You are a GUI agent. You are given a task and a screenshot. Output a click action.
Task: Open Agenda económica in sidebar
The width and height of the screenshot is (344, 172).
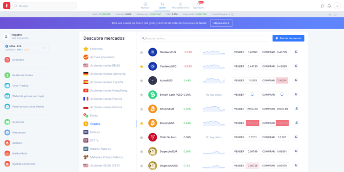click(20, 164)
